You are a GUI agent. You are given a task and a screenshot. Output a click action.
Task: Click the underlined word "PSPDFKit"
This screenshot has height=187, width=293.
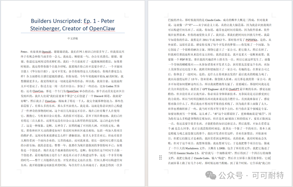click(x=251, y=40)
